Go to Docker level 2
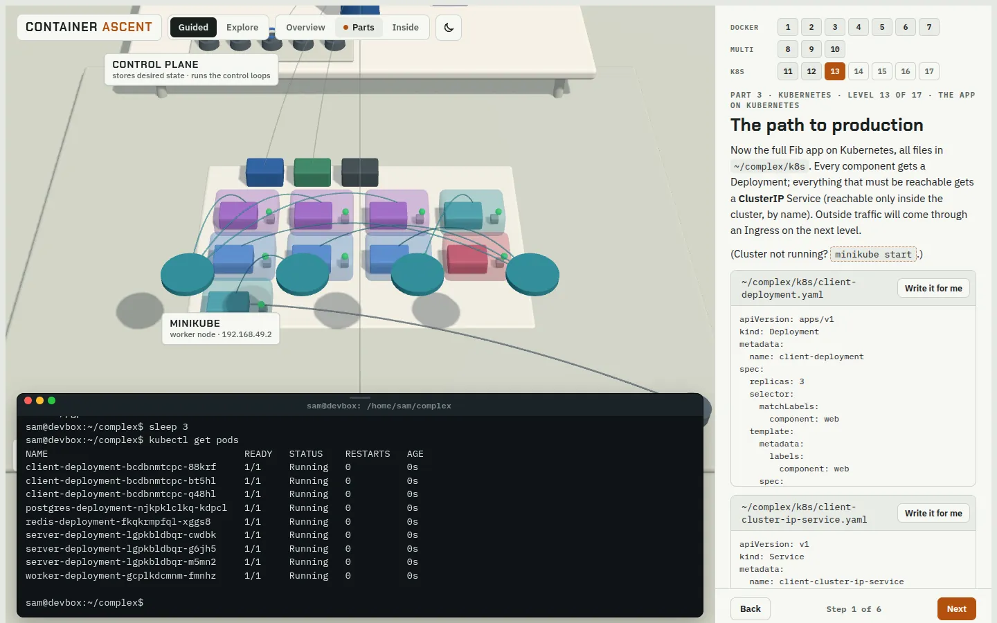Viewport: 997px width, 623px height. [811, 27]
